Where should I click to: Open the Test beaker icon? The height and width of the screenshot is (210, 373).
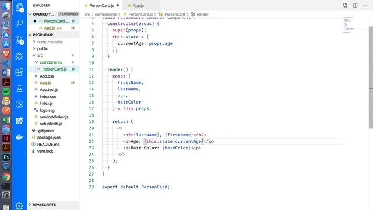[19, 89]
